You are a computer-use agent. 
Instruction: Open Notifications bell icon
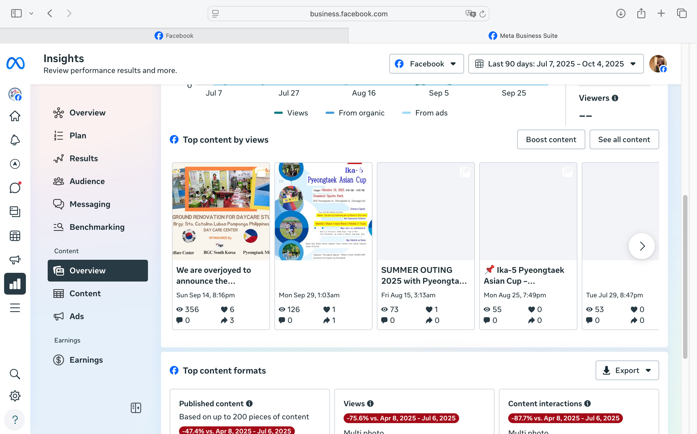[x=15, y=140]
